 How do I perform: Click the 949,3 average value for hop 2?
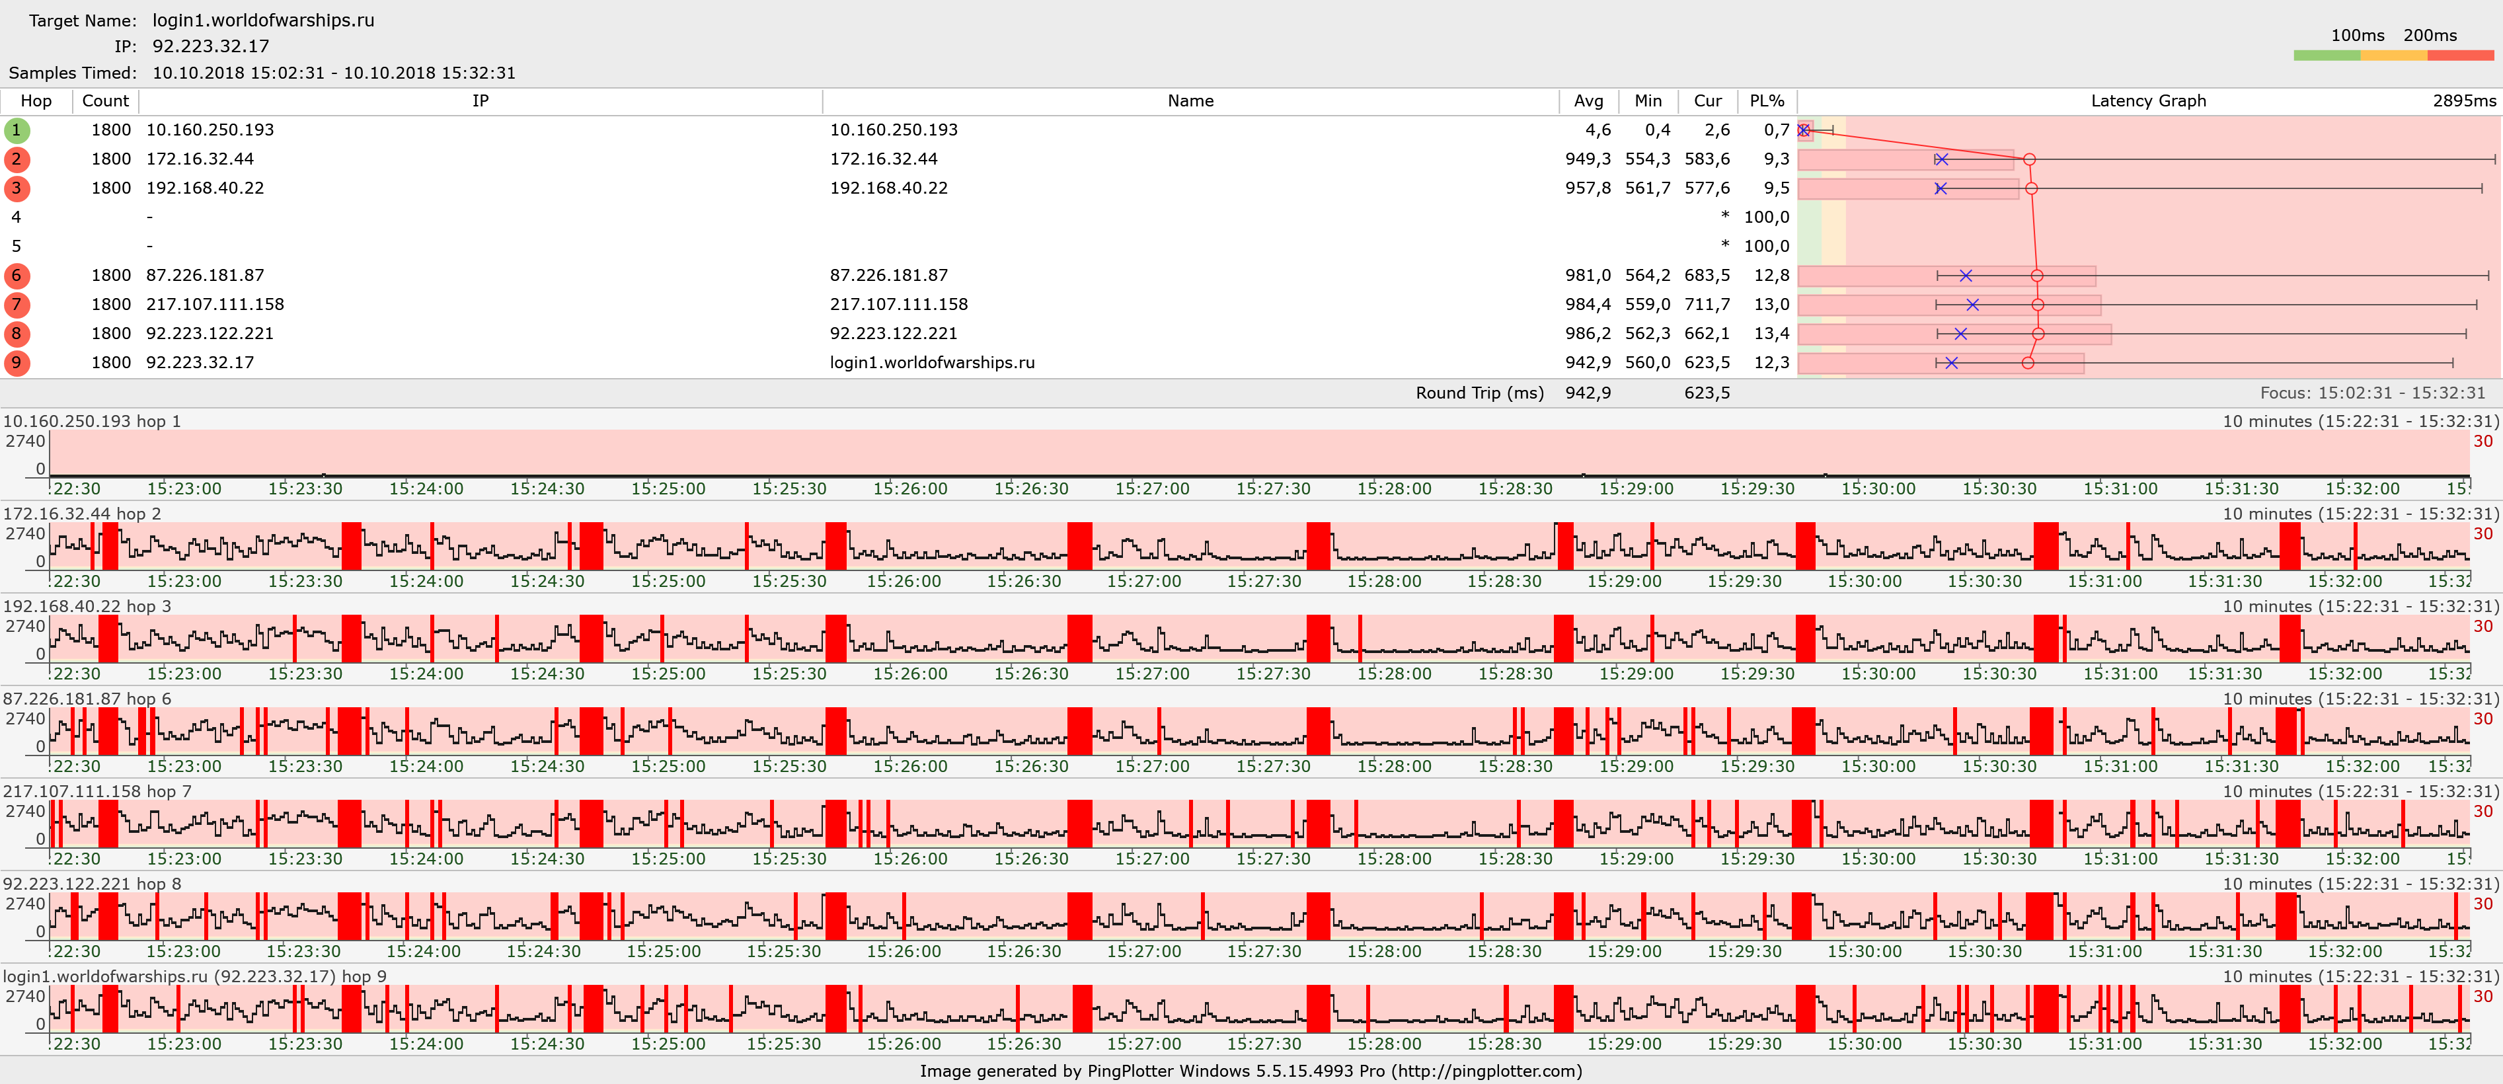click(x=1588, y=159)
